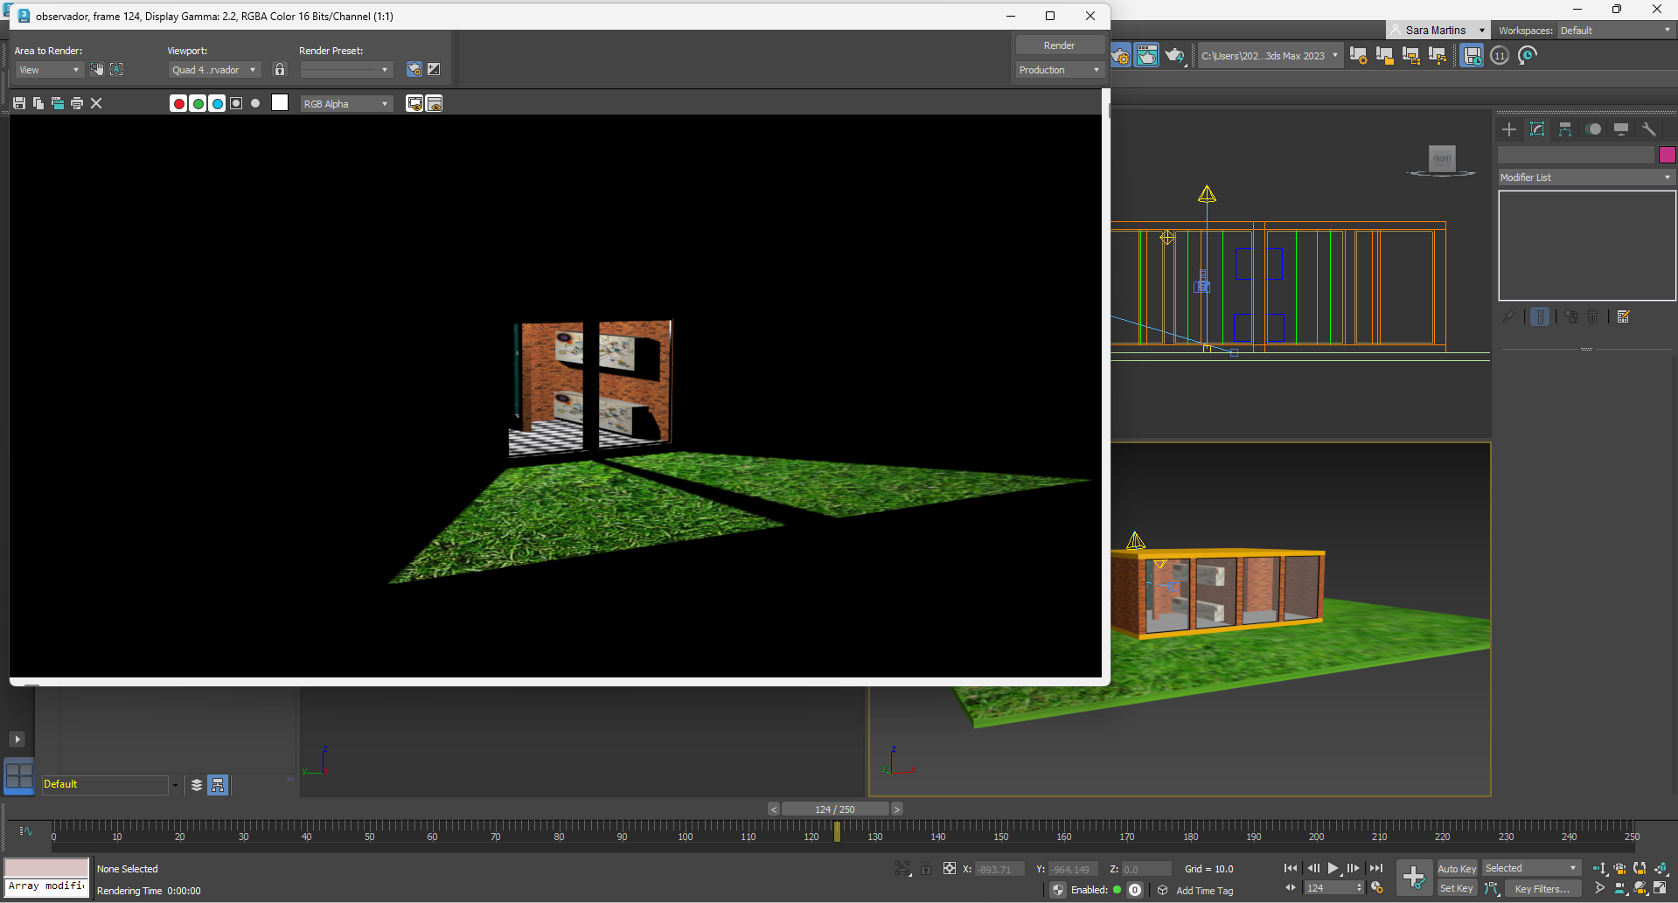Click the Render button
The width and height of the screenshot is (1678, 903).
[1059, 45]
